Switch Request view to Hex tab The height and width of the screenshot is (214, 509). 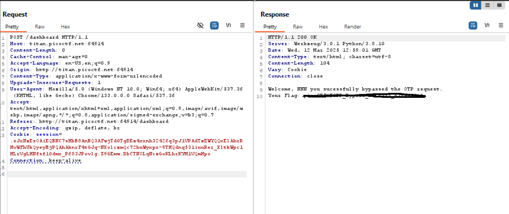click(65, 27)
